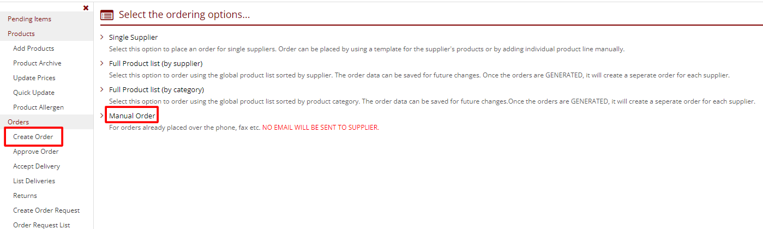Viewport: 763px width, 229px height.
Task: Choose Full Product list (by category)
Action: click(156, 89)
